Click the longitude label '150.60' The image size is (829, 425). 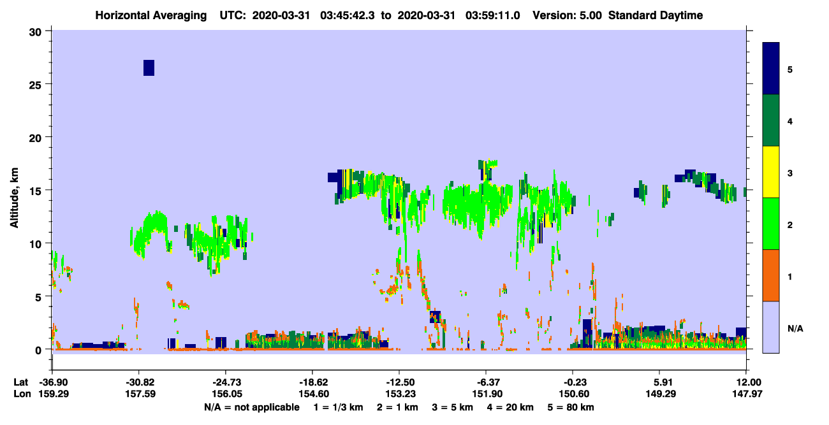(573, 394)
